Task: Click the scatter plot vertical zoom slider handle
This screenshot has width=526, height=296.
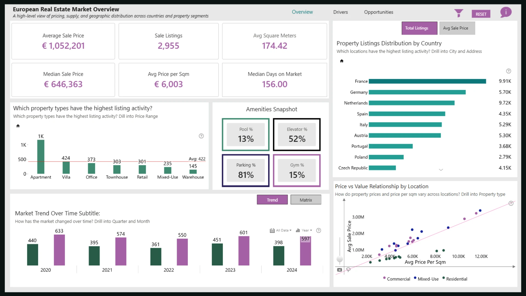Action: [339, 259]
